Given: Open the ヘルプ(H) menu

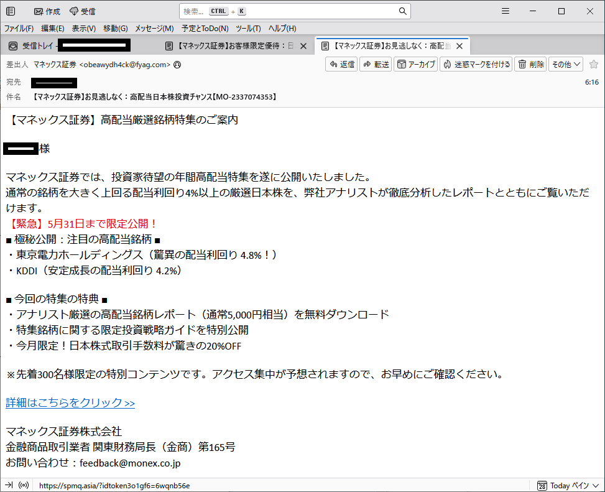Looking at the screenshot, I should point(282,28).
